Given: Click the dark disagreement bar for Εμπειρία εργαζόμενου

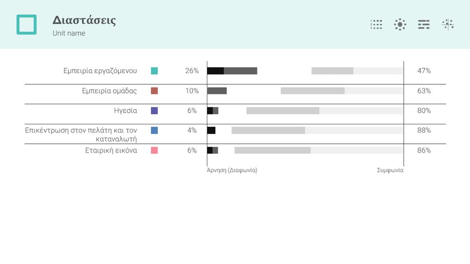Looking at the screenshot, I should (232, 71).
